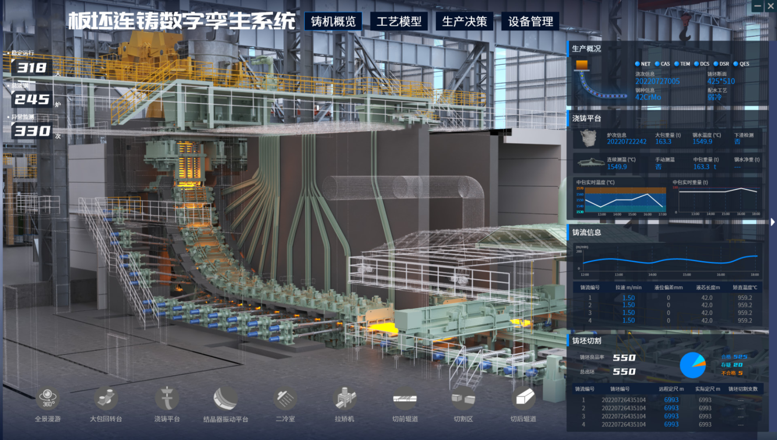
Task: Click the 设备管理 button
Action: tap(530, 21)
